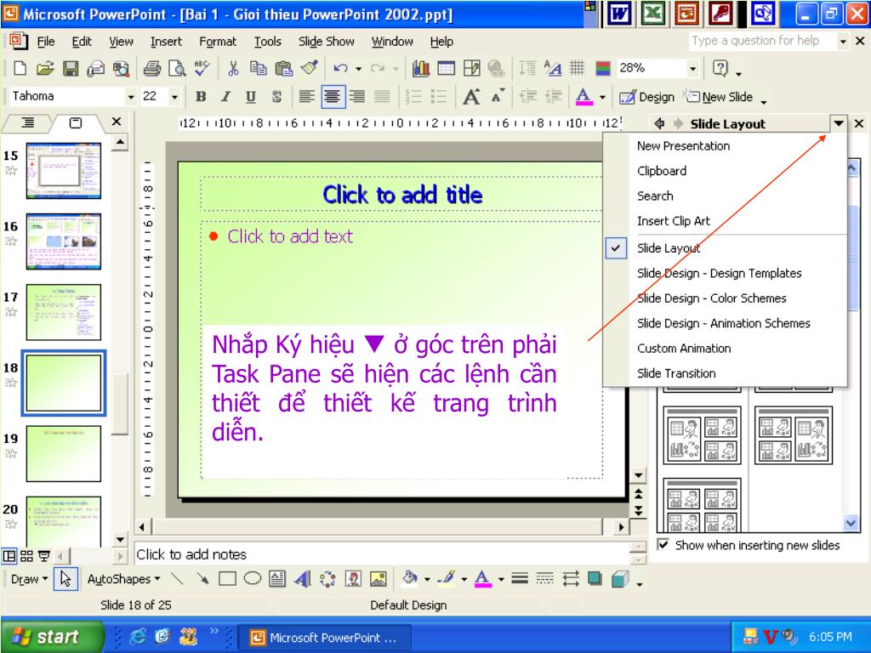The height and width of the screenshot is (653, 871).
Task: Save the presentation with the floppy disk icon
Action: click(x=70, y=69)
